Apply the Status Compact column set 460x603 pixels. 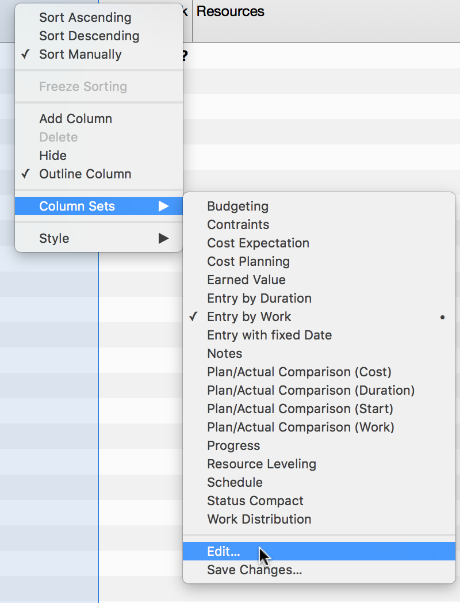[319, 501]
